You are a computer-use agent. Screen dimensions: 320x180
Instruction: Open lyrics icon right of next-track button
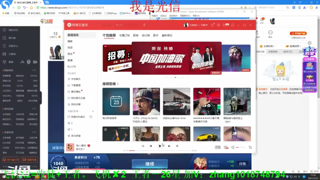[x=177, y=146]
